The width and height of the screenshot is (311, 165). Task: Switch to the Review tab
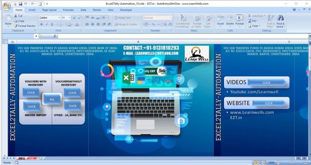pos(97,10)
